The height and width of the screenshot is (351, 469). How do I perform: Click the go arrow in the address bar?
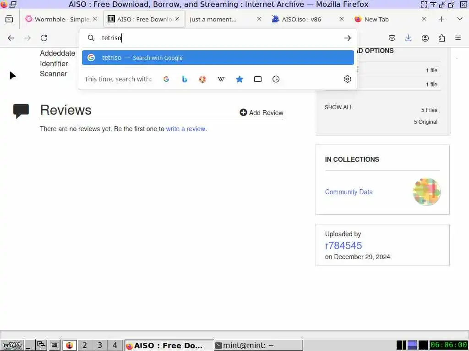(347, 38)
